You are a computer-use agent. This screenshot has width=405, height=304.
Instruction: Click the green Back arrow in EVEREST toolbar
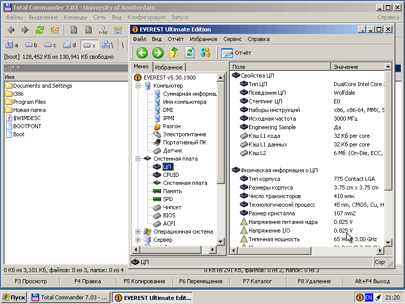point(142,53)
